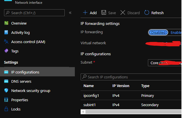Click the X Discard icon
Image resolution: width=182 pixels, height=118 pixels.
[x=123, y=12]
